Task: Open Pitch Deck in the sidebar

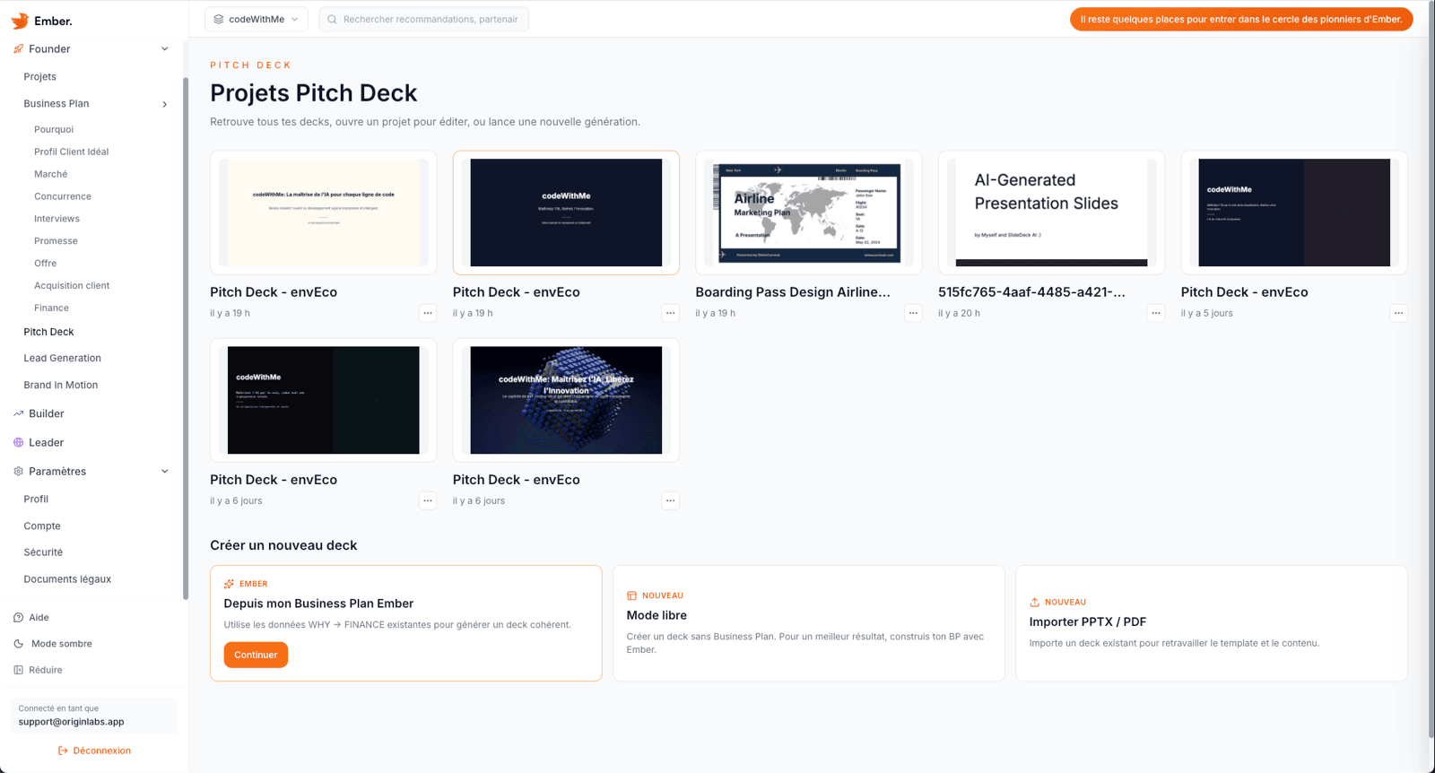Action: [48, 332]
